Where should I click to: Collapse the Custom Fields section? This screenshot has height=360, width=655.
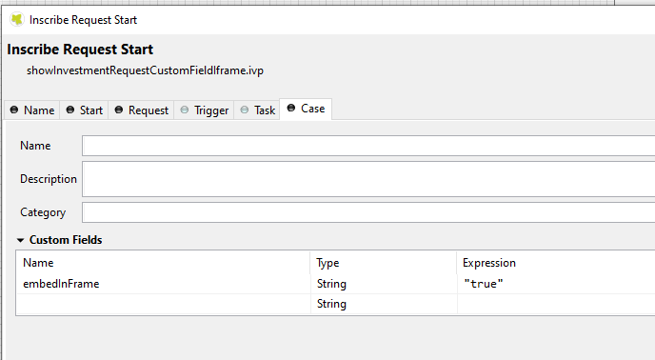pyautogui.click(x=20, y=240)
